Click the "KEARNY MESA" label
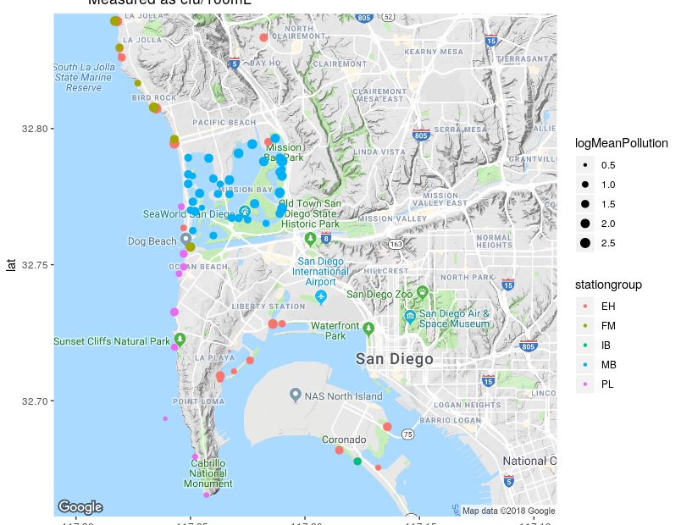 coord(434,52)
